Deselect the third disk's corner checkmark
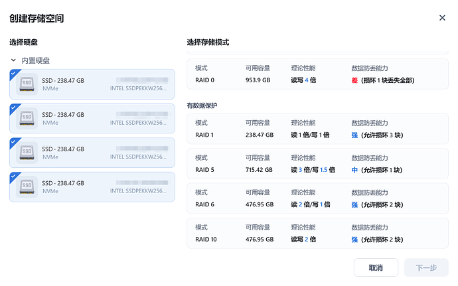Screen dimensions: 458x286 pos(14,141)
